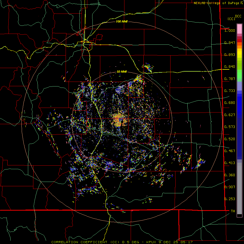244x244 pixels.
Task: Click the bright green color bar segment
Action: [x=239, y=74]
